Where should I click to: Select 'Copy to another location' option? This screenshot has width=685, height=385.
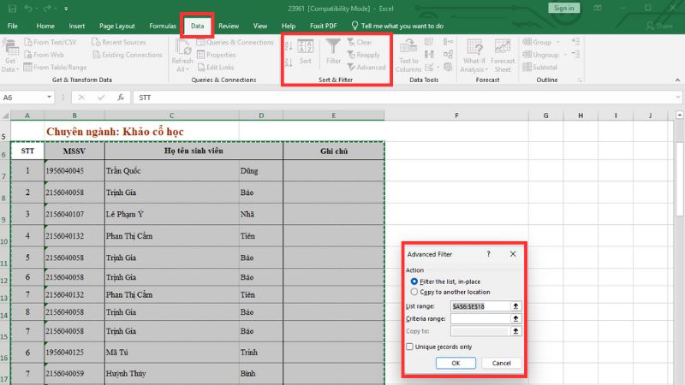[x=414, y=291]
